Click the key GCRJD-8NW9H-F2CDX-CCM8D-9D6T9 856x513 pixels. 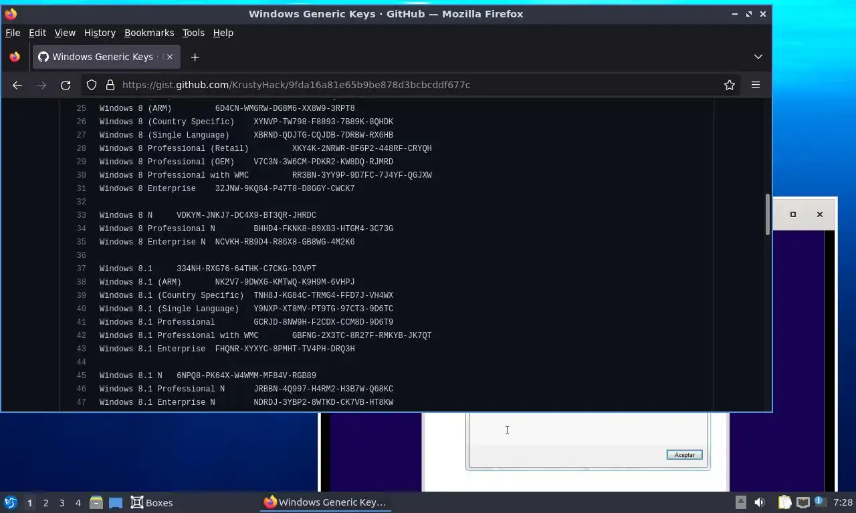[323, 322]
